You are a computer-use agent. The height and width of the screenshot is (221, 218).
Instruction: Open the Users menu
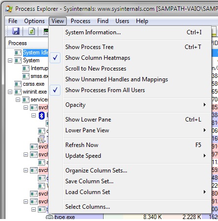click(x=122, y=21)
